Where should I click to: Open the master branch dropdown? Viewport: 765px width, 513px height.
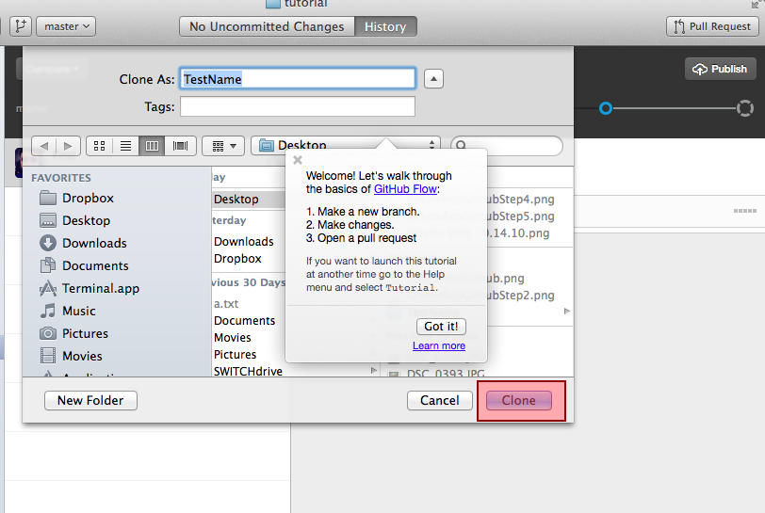66,26
